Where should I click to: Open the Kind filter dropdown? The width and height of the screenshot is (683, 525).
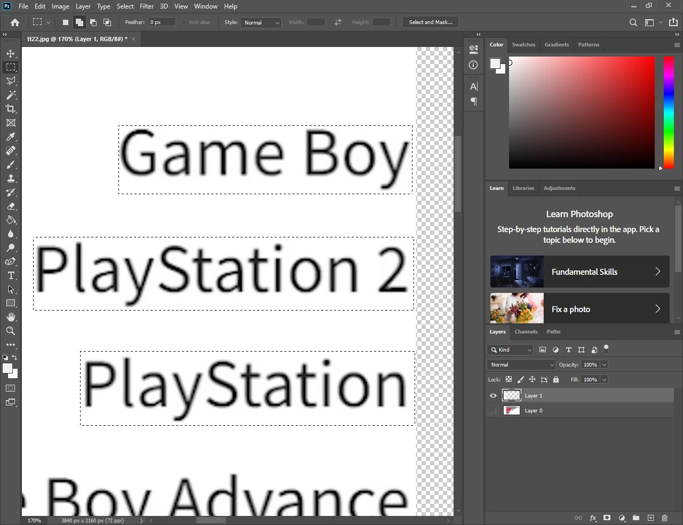pyautogui.click(x=510, y=350)
